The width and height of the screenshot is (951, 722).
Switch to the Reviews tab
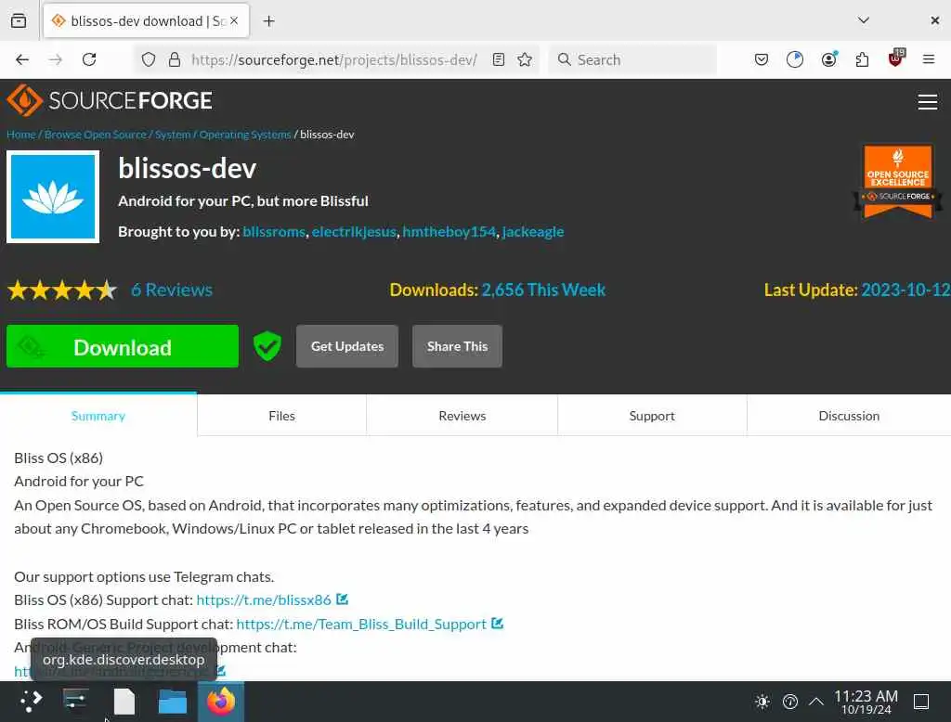462,416
